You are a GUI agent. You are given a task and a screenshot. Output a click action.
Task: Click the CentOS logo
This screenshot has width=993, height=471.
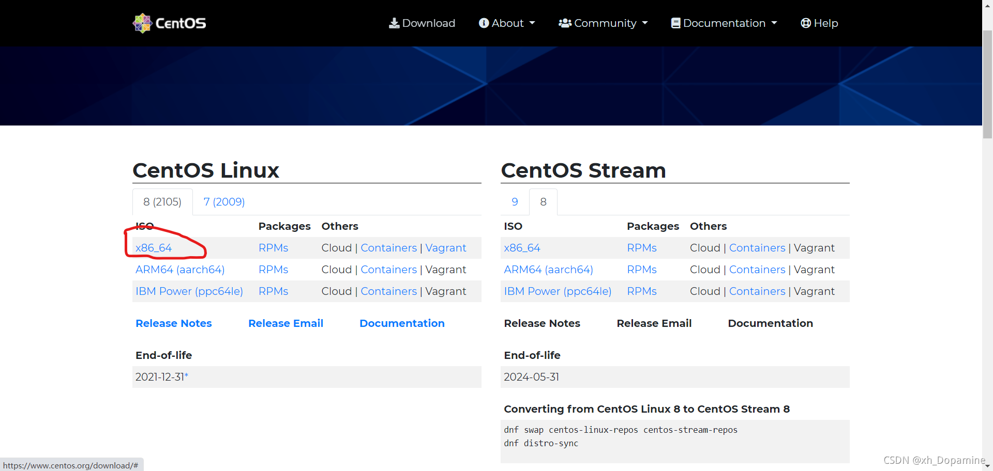[169, 23]
